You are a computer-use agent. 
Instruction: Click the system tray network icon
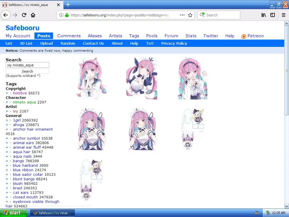(268, 213)
